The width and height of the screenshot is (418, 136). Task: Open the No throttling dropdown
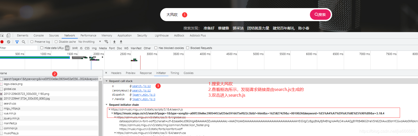(90, 42)
